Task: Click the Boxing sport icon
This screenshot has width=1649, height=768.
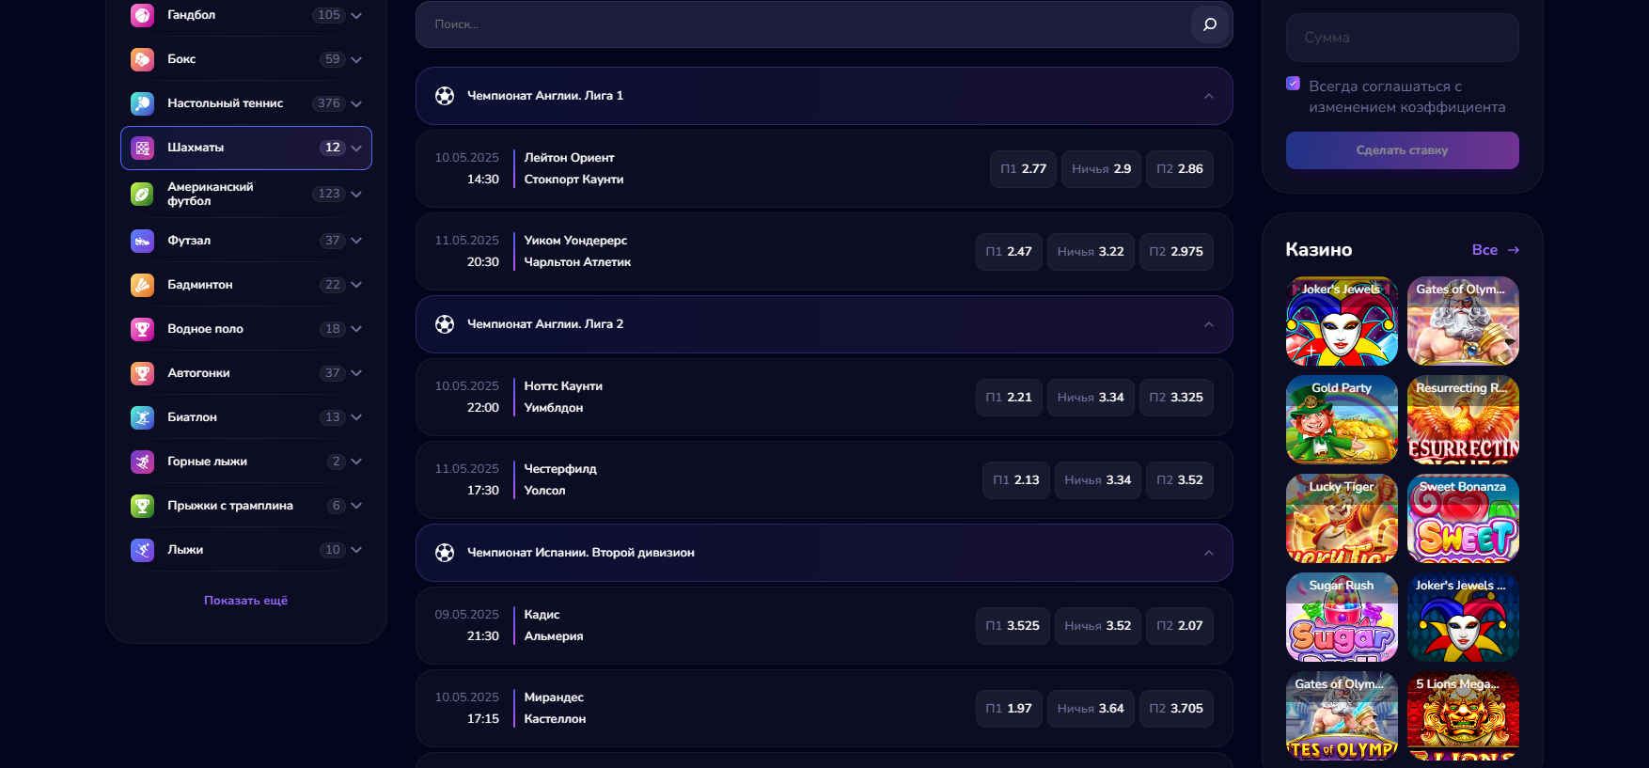Action: (142, 59)
